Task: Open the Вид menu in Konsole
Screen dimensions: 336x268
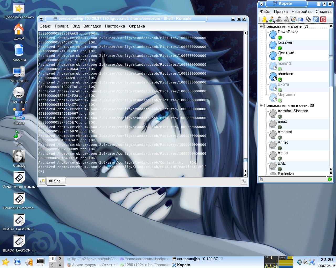Action: [76, 26]
